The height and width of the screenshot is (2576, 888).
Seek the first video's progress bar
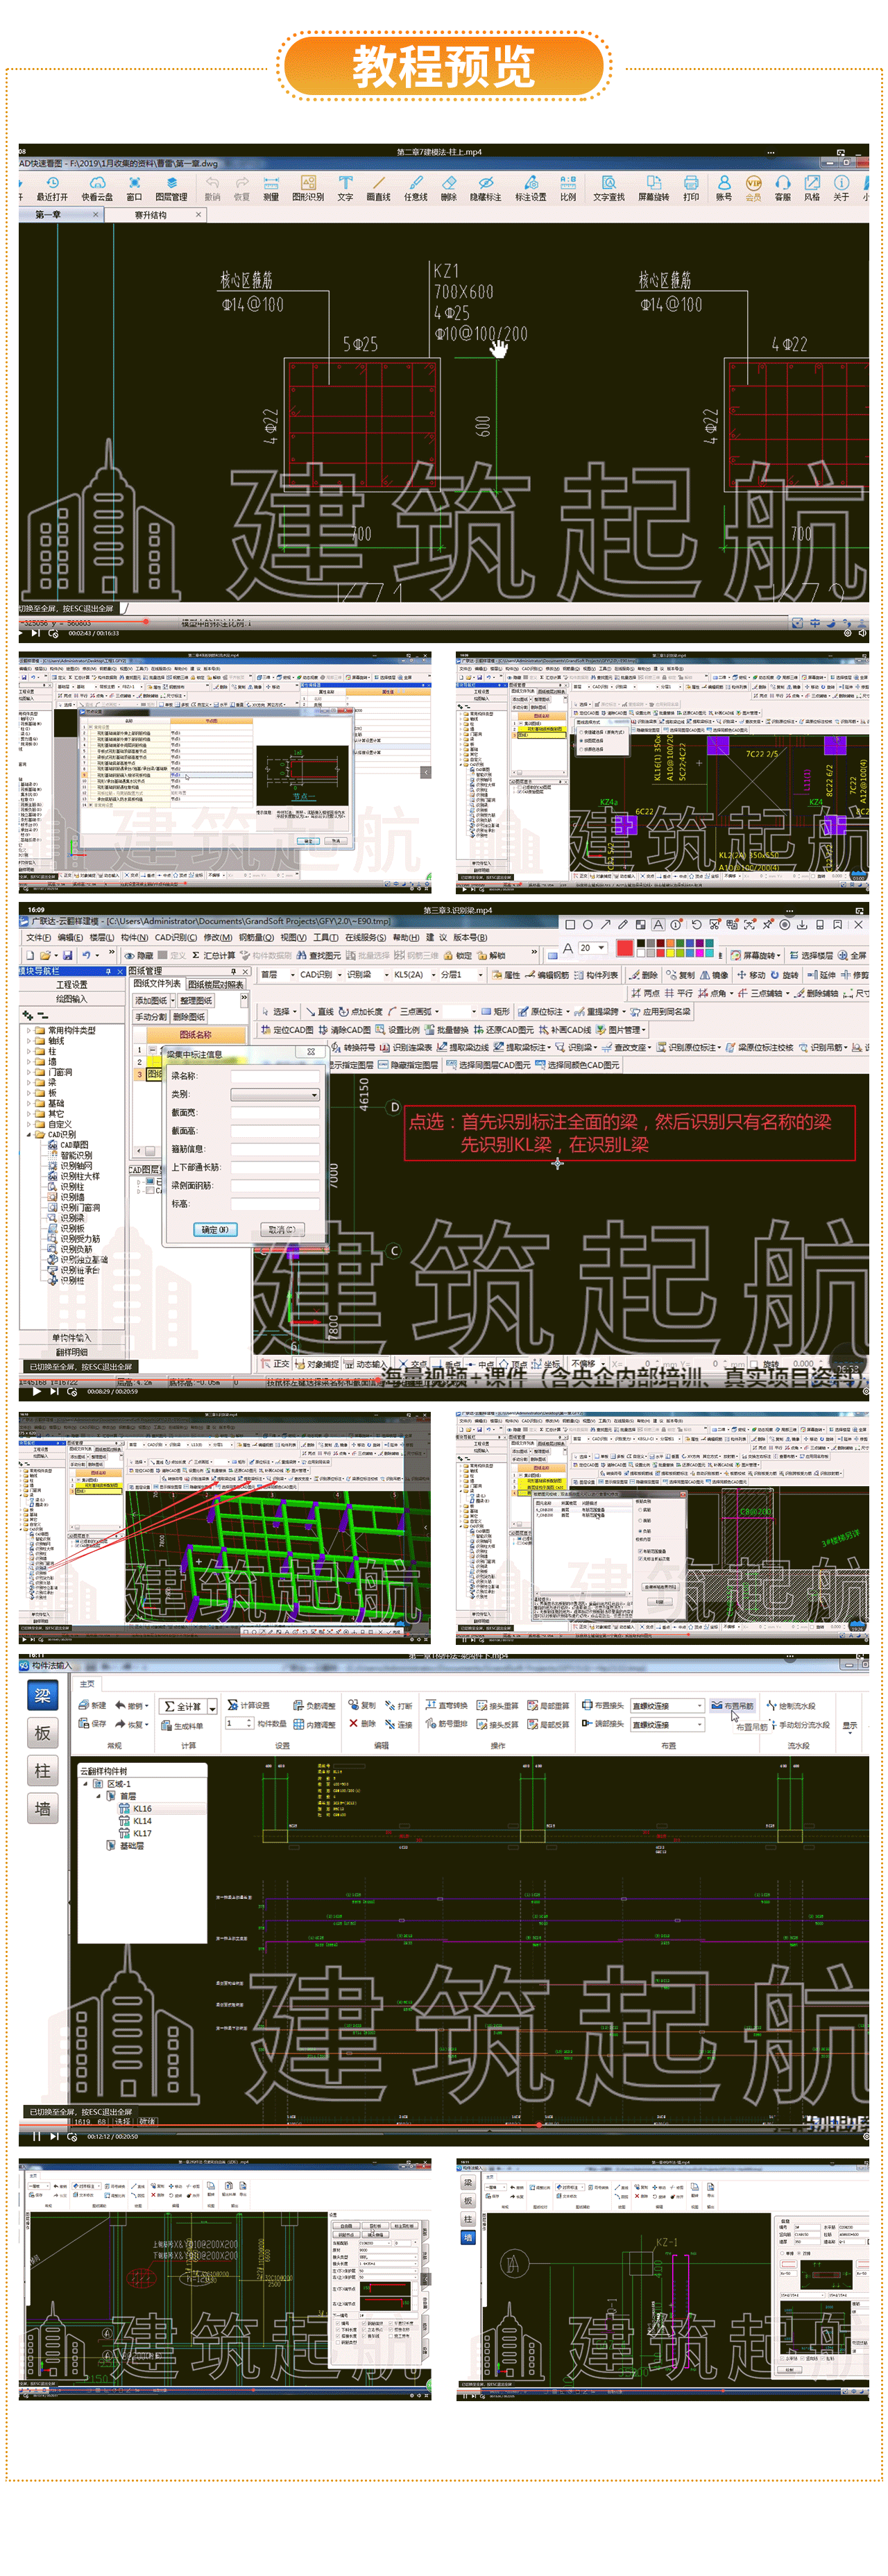click(x=444, y=621)
